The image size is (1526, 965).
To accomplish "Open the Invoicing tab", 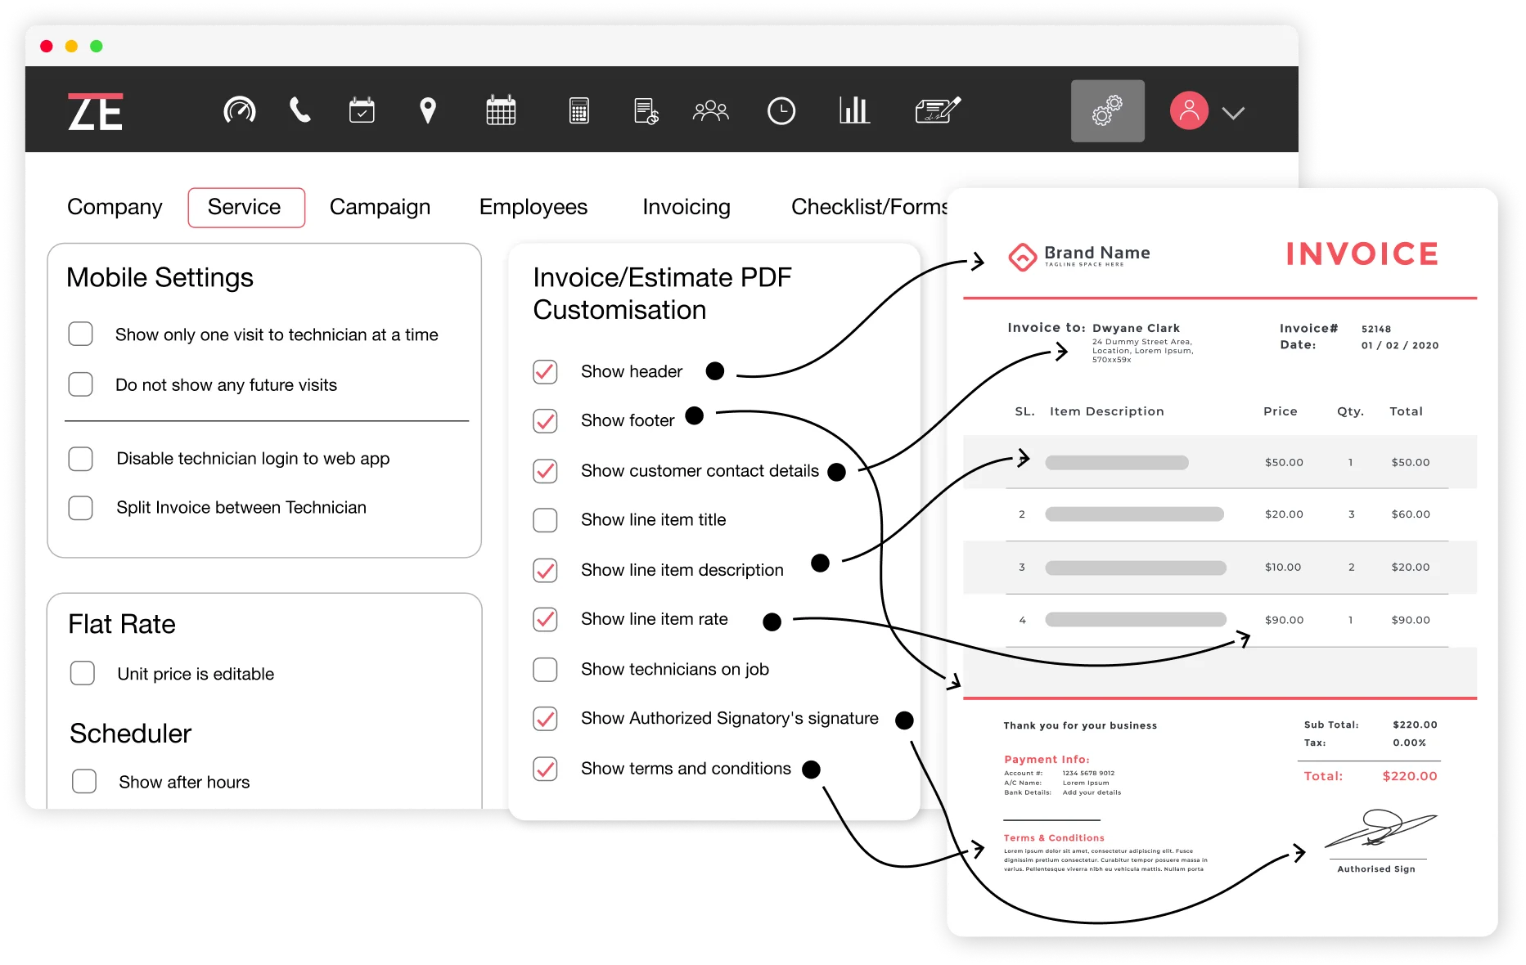I will click(686, 207).
